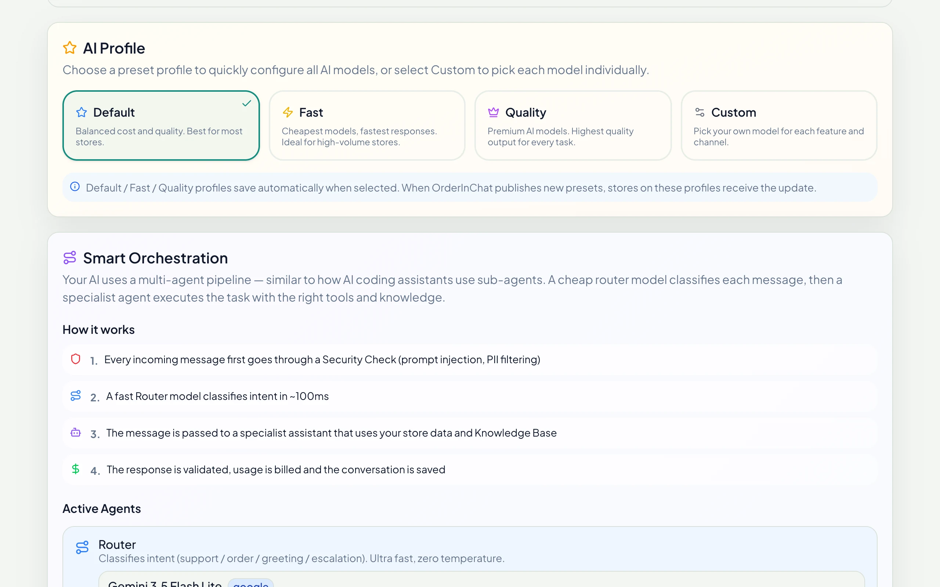
Task: Click the green checkmark on Default profile
Action: click(x=247, y=103)
